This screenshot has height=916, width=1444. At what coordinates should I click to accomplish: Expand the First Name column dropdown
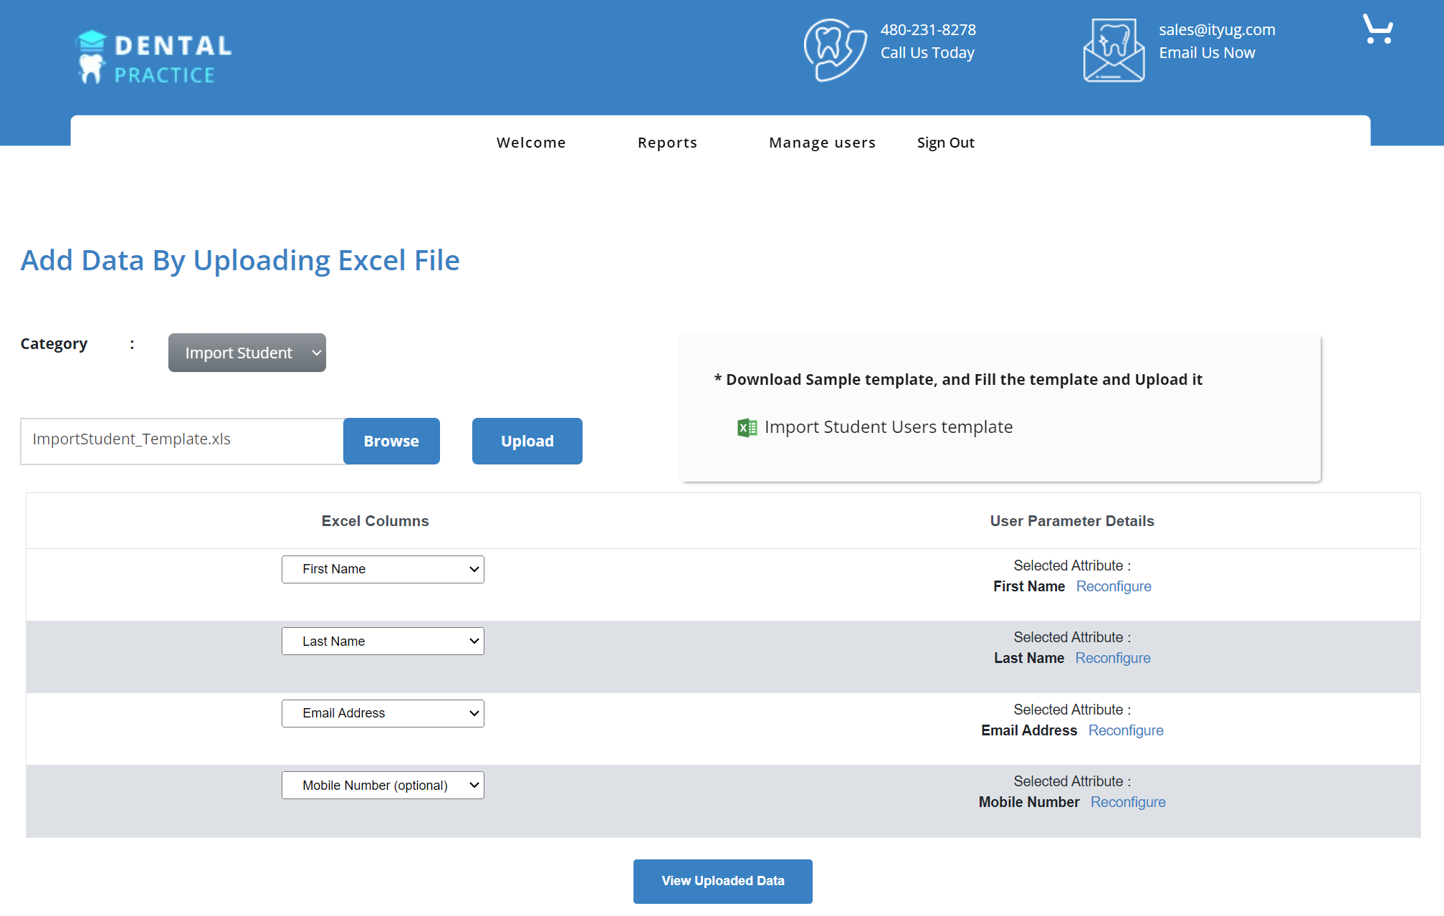(x=383, y=569)
